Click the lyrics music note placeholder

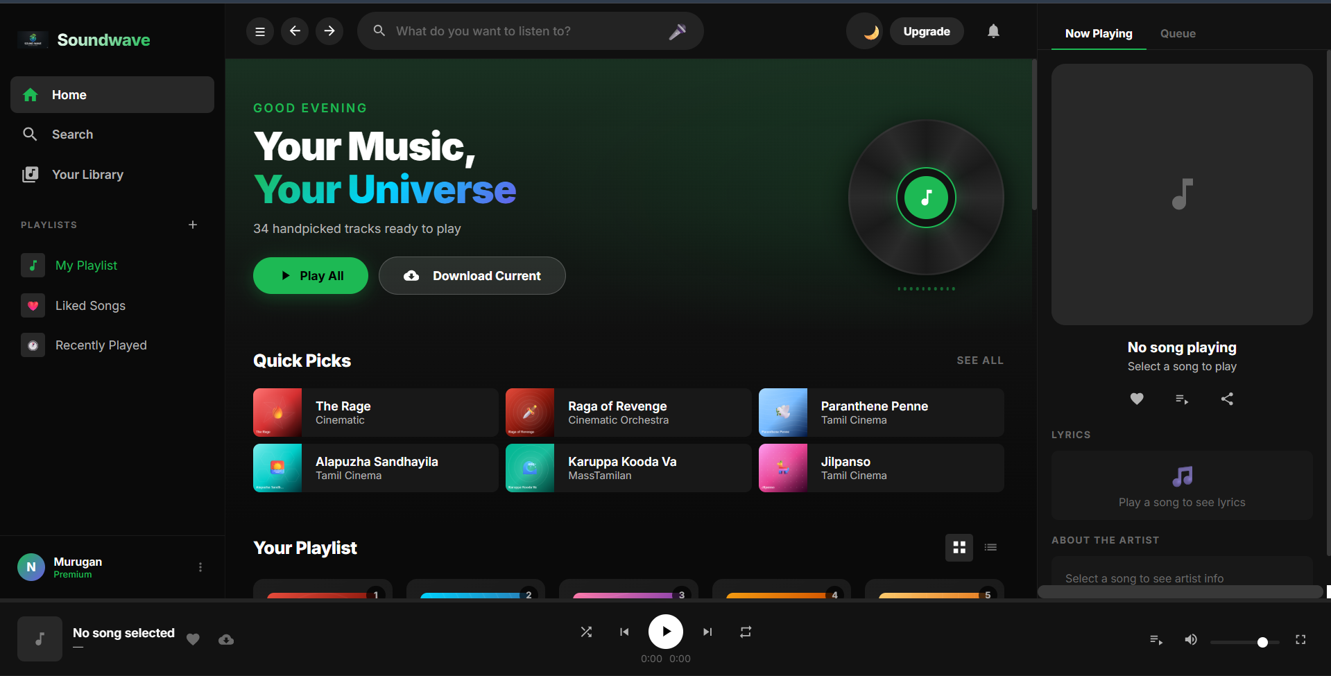tap(1182, 476)
